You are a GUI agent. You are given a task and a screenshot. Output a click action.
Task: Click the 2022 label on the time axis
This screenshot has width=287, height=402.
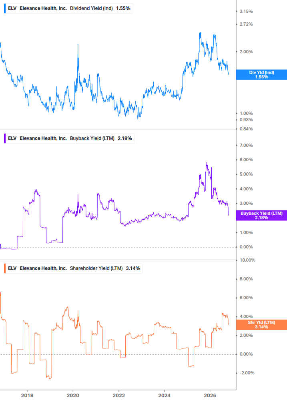click(119, 395)
